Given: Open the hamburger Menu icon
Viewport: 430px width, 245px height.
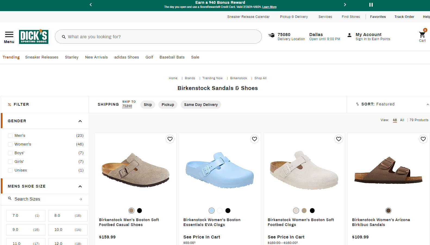Looking at the screenshot, I should pos(9,34).
